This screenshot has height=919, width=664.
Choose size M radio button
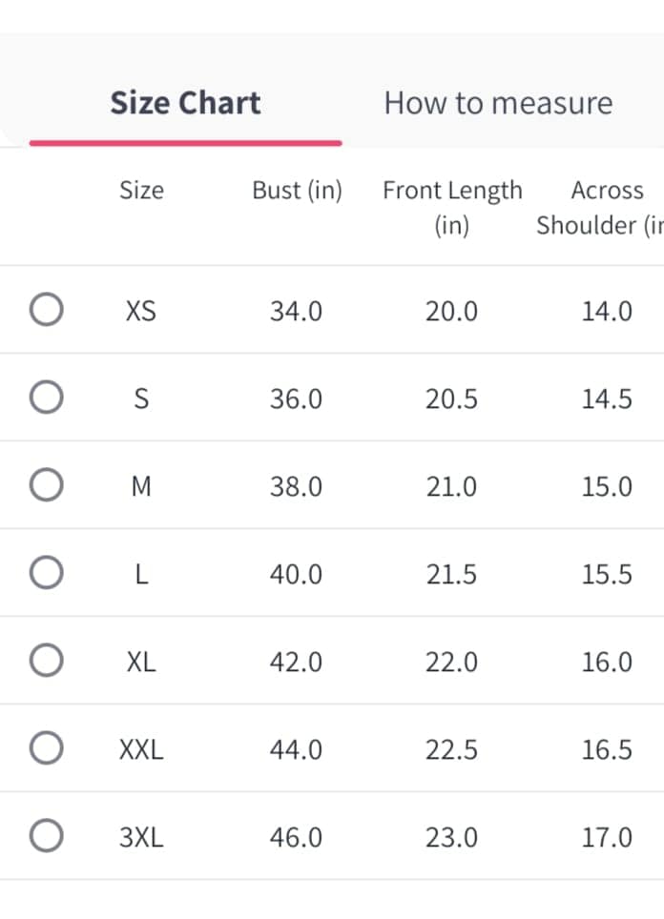[x=47, y=484]
